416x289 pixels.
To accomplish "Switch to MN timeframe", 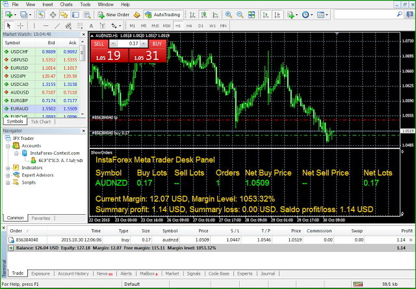I will [223, 26].
